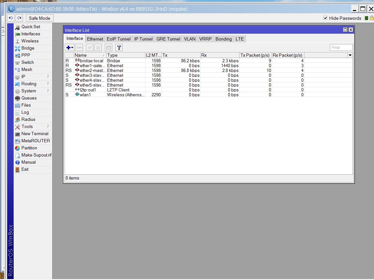
Task: Open the Radius settings
Action: pos(33,120)
